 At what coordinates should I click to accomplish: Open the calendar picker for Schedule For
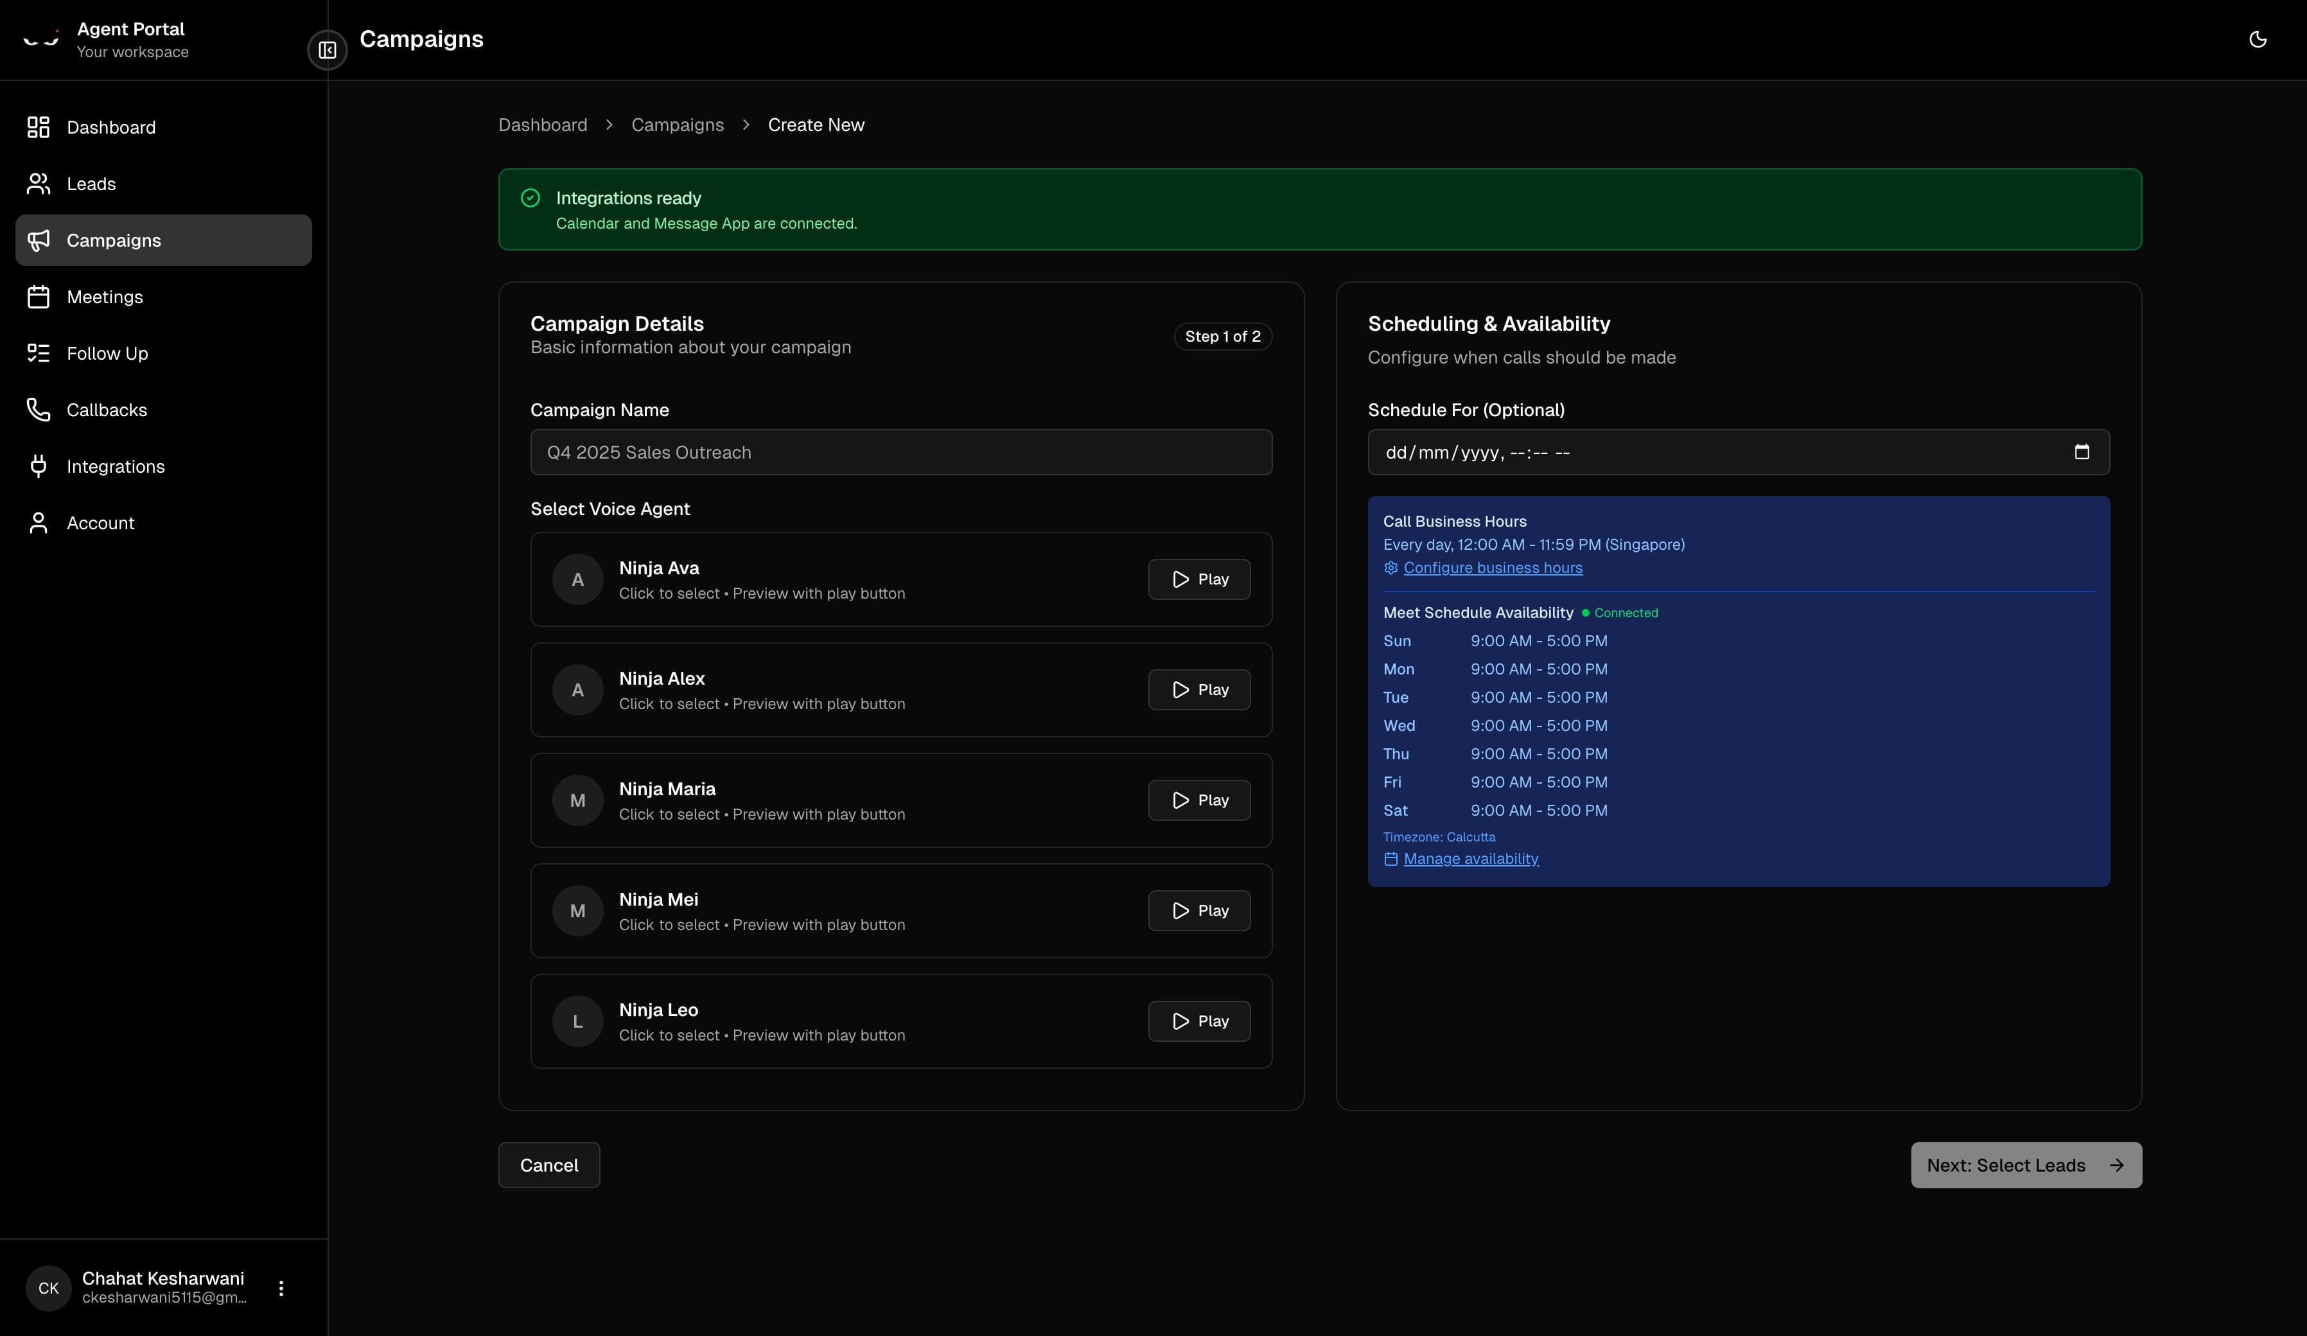pos(2082,452)
